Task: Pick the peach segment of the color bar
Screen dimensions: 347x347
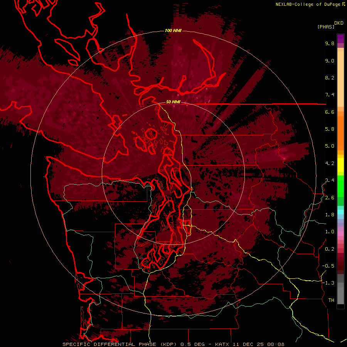Action: pyautogui.click(x=340, y=79)
